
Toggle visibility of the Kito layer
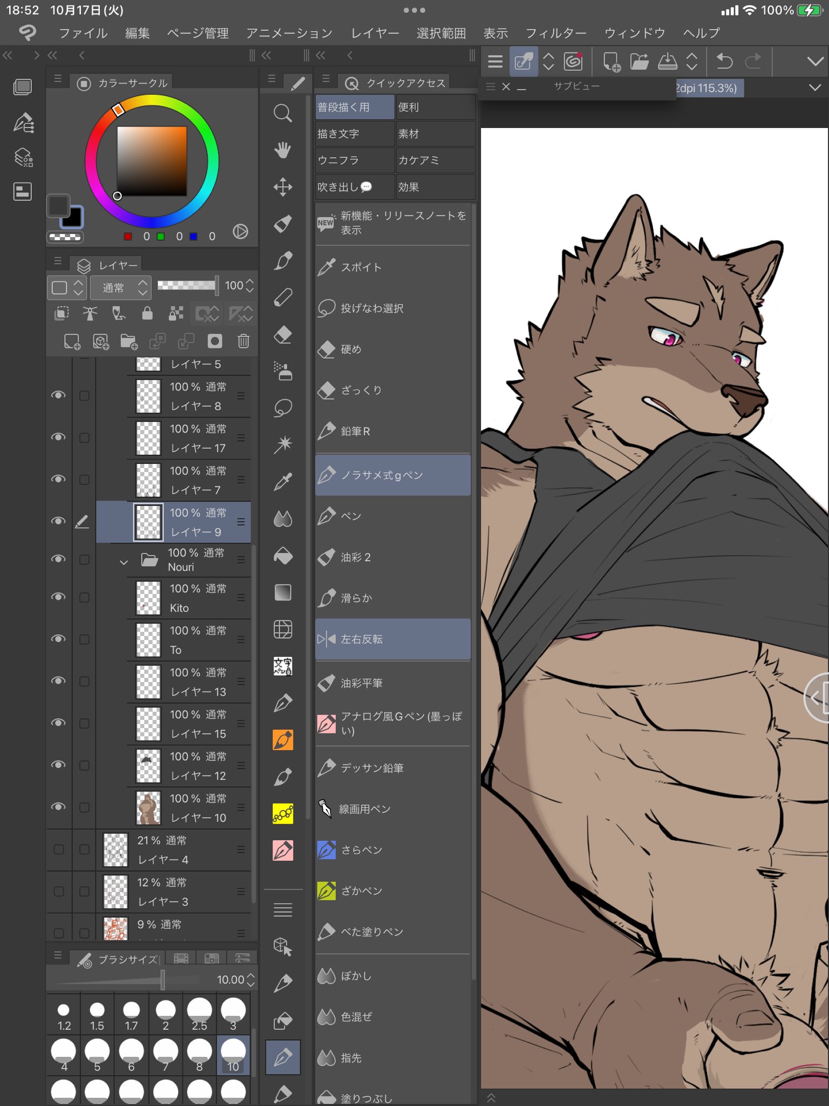coord(58,597)
